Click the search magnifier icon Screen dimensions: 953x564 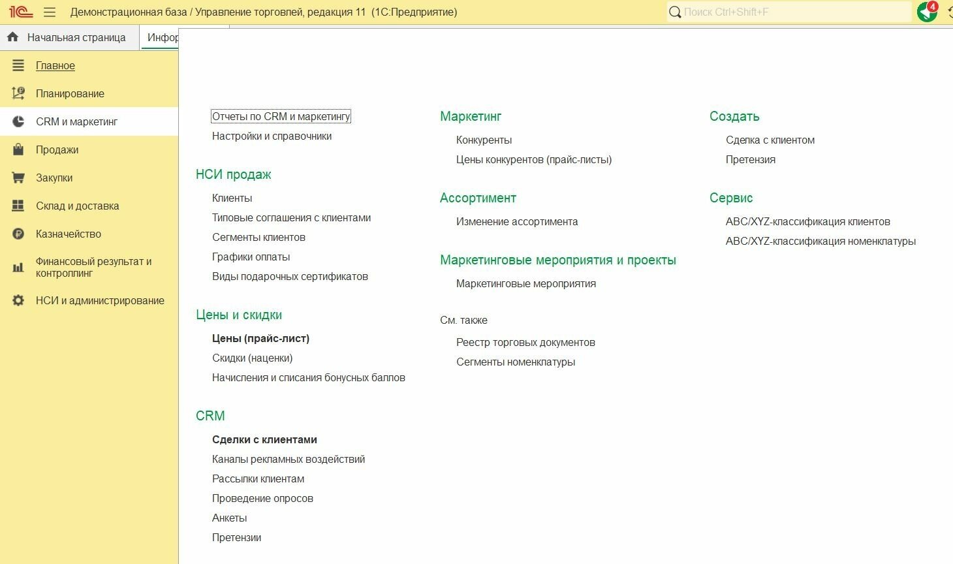point(675,12)
